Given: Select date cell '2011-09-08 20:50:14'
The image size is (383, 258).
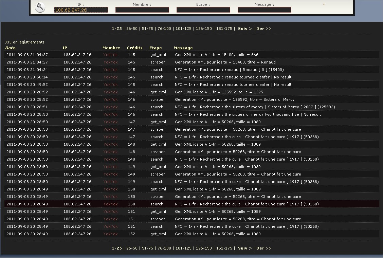Looking at the screenshot, I should tap(27, 77).
